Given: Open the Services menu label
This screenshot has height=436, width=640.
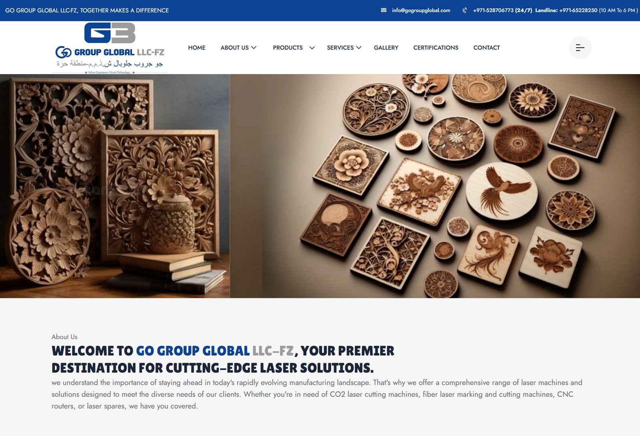Looking at the screenshot, I should 340,48.
